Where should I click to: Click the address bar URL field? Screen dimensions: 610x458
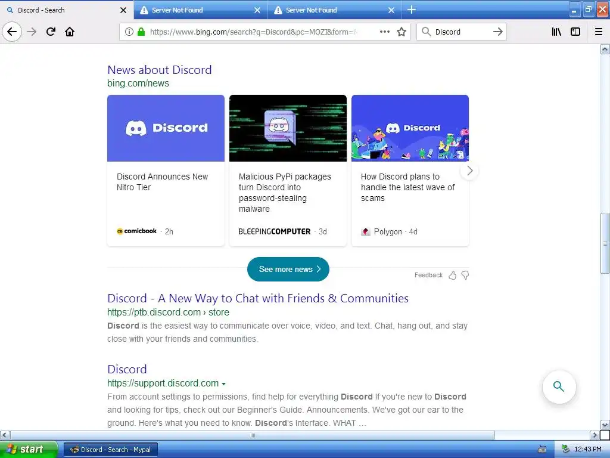pos(254,32)
